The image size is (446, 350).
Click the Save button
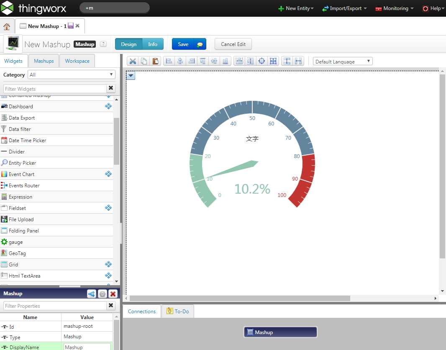183,44
